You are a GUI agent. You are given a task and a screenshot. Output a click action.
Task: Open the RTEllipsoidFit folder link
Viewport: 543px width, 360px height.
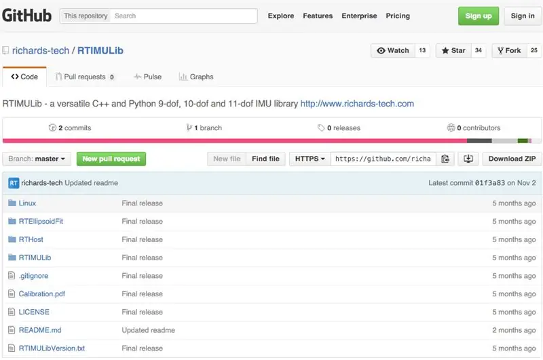pyautogui.click(x=41, y=221)
